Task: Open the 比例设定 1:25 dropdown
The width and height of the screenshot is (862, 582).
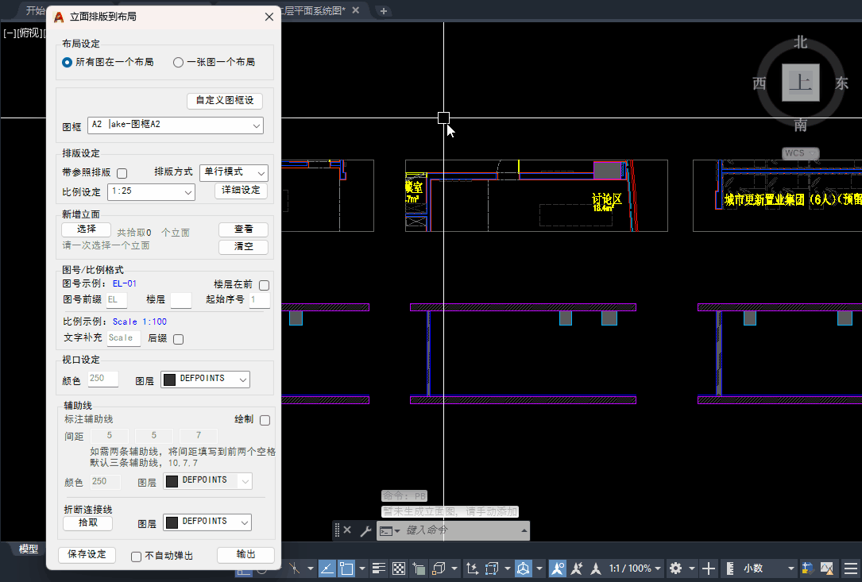Action: (x=151, y=191)
